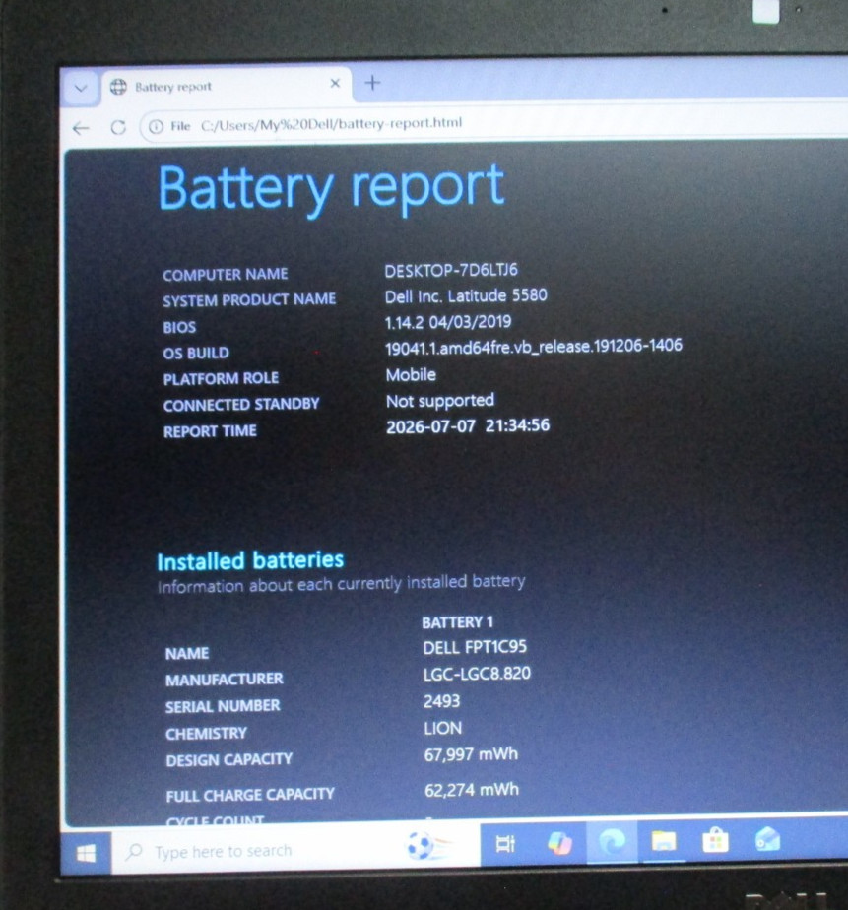Click the 'FULL CHARGE CAPACITY' label
Screen dimensions: 848x910
250,795
